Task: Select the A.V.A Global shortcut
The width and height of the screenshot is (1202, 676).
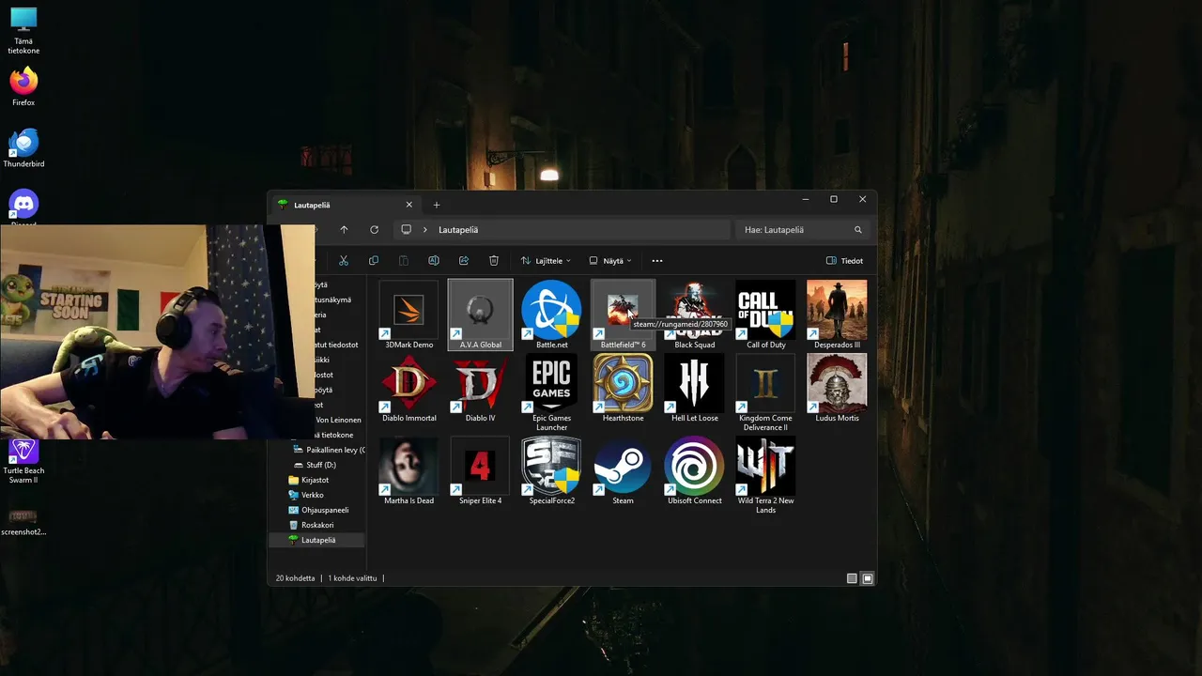Action: pyautogui.click(x=481, y=315)
